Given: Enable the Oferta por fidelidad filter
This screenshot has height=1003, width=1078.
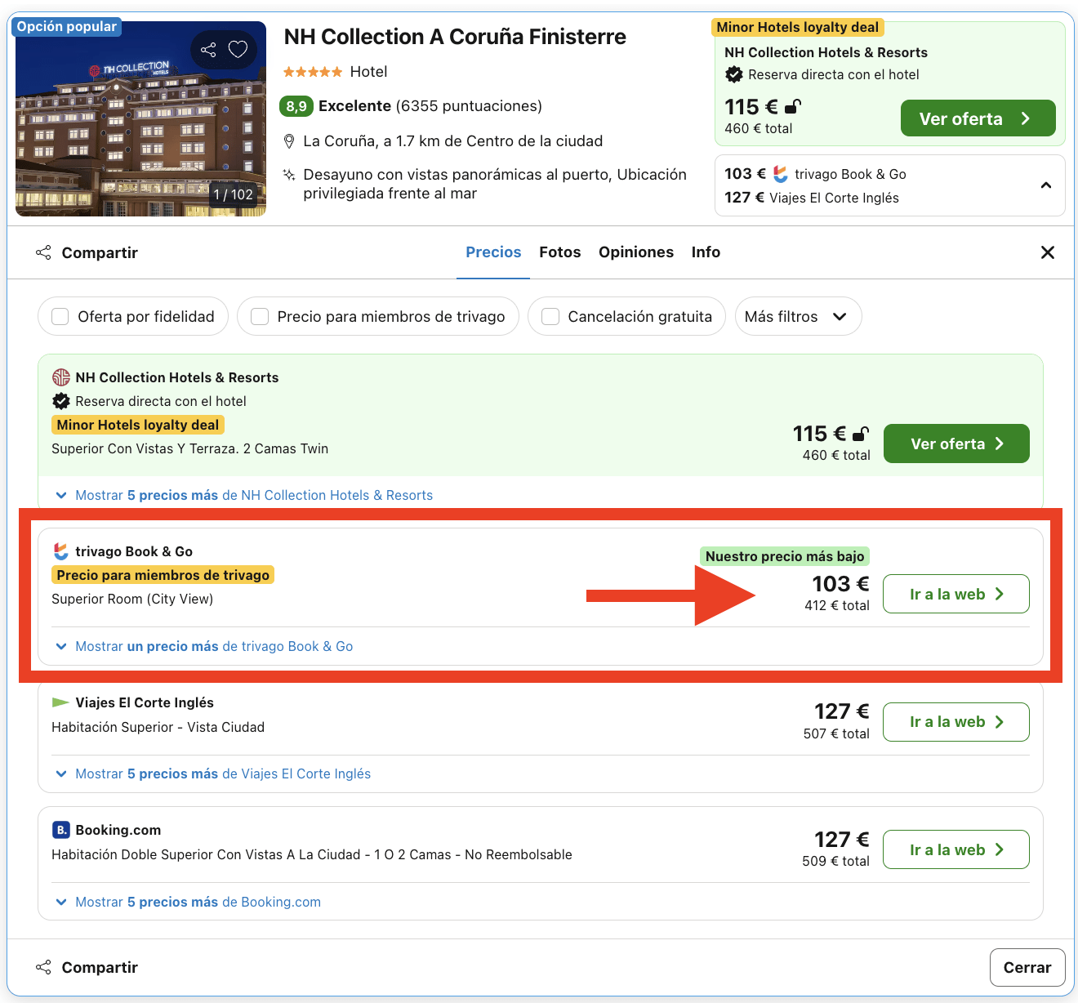Looking at the screenshot, I should [60, 316].
